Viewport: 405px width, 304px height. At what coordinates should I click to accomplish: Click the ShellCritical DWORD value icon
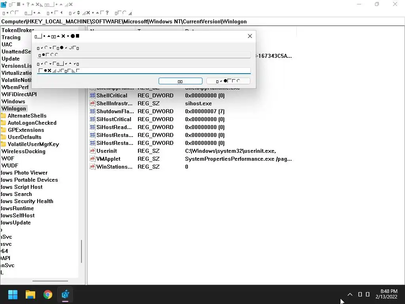pos(92,95)
